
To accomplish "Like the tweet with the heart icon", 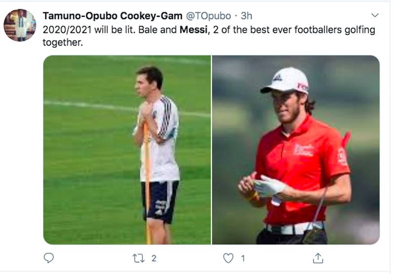I will 228,258.
